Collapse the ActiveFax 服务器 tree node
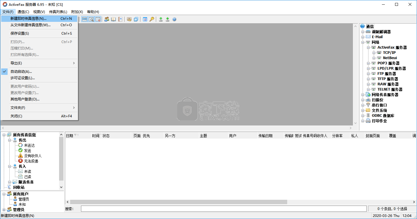 click(x=368, y=47)
